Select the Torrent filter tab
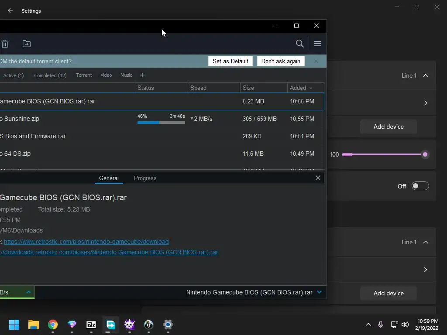The height and width of the screenshot is (335, 447). click(84, 75)
